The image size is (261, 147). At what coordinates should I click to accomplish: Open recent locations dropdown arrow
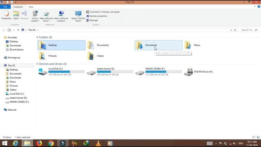[x=14, y=30]
